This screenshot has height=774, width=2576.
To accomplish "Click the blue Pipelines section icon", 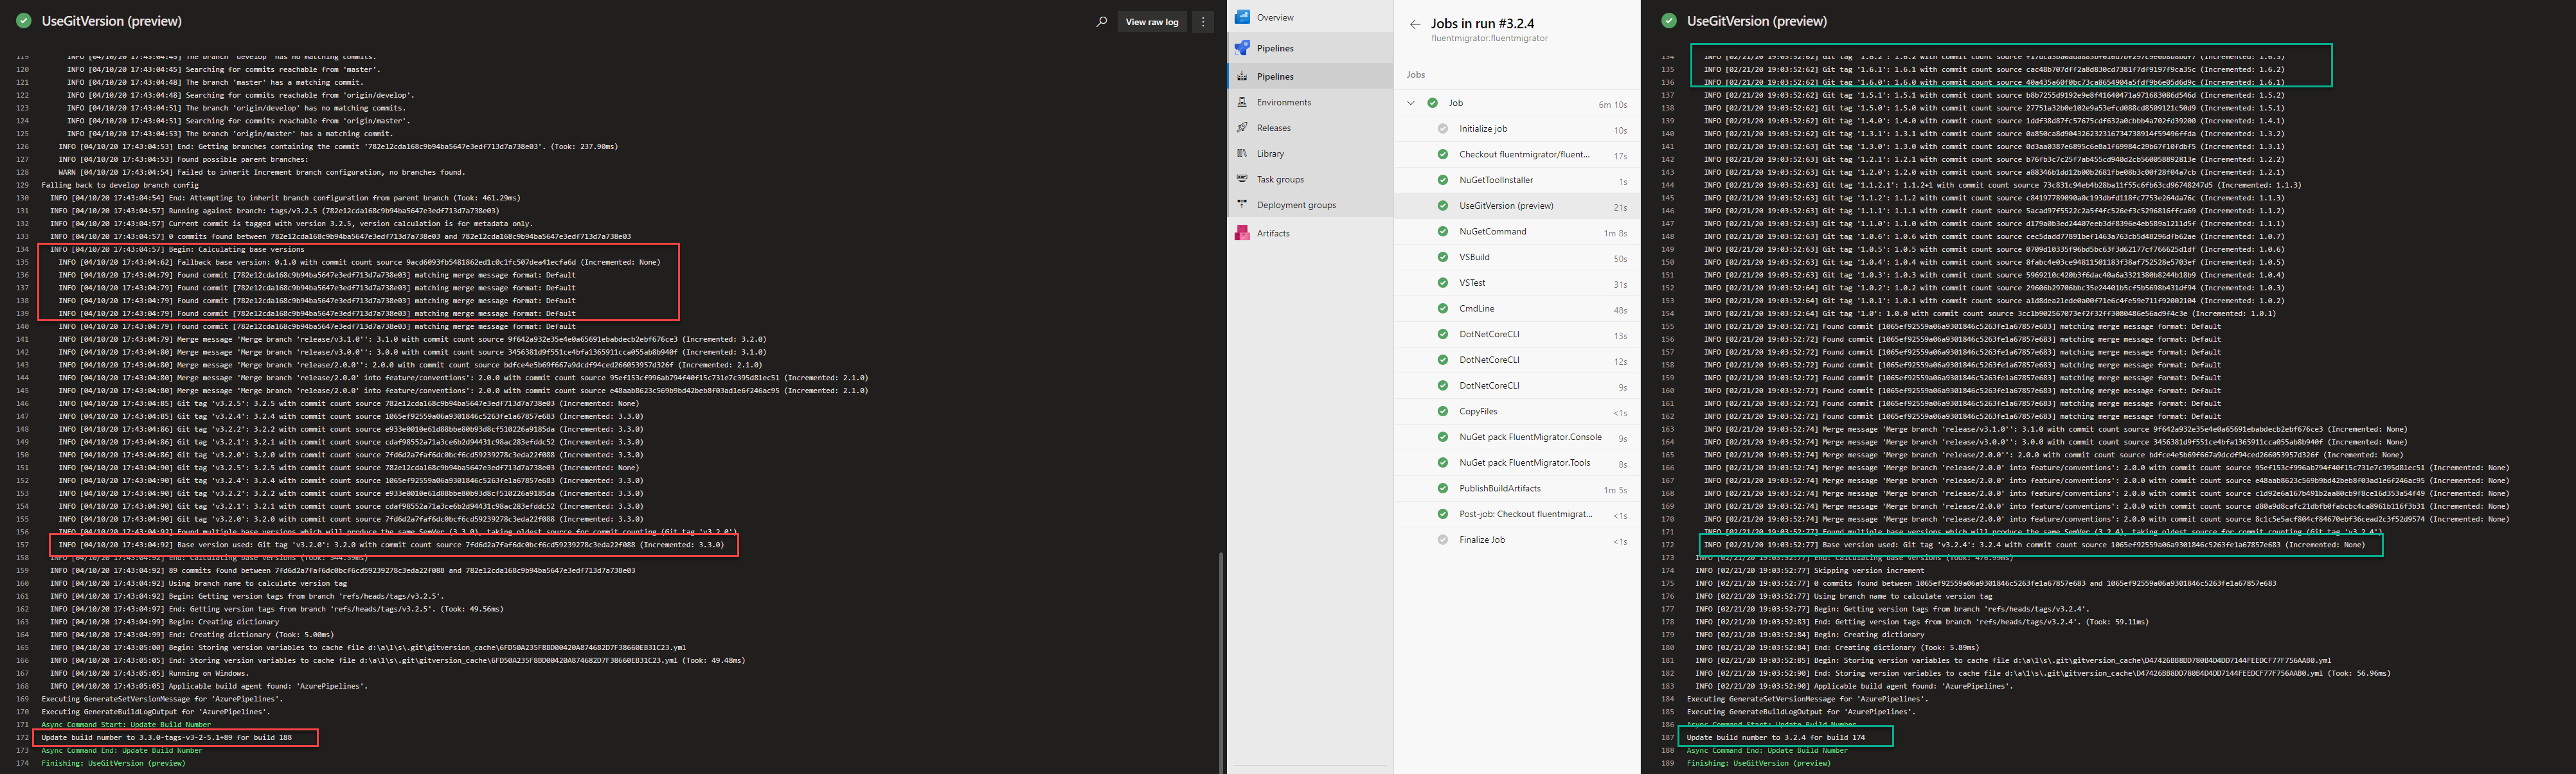I will [x=1242, y=48].
